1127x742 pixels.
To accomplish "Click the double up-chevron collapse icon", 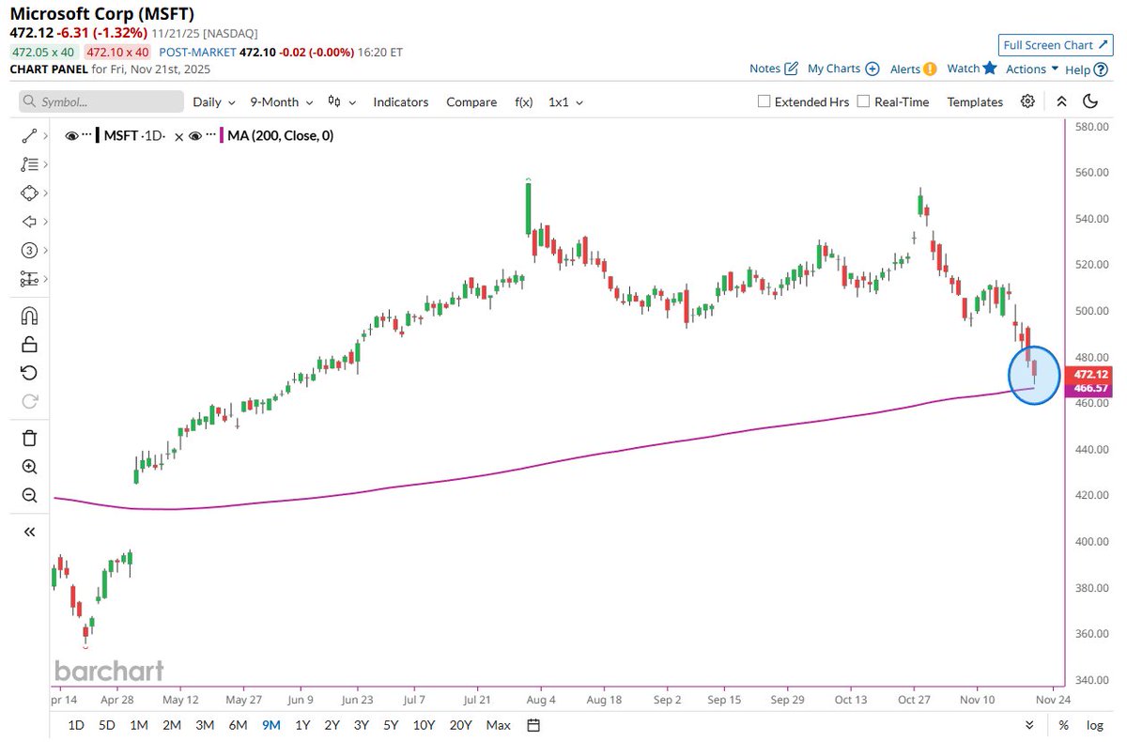I will coord(1061,101).
